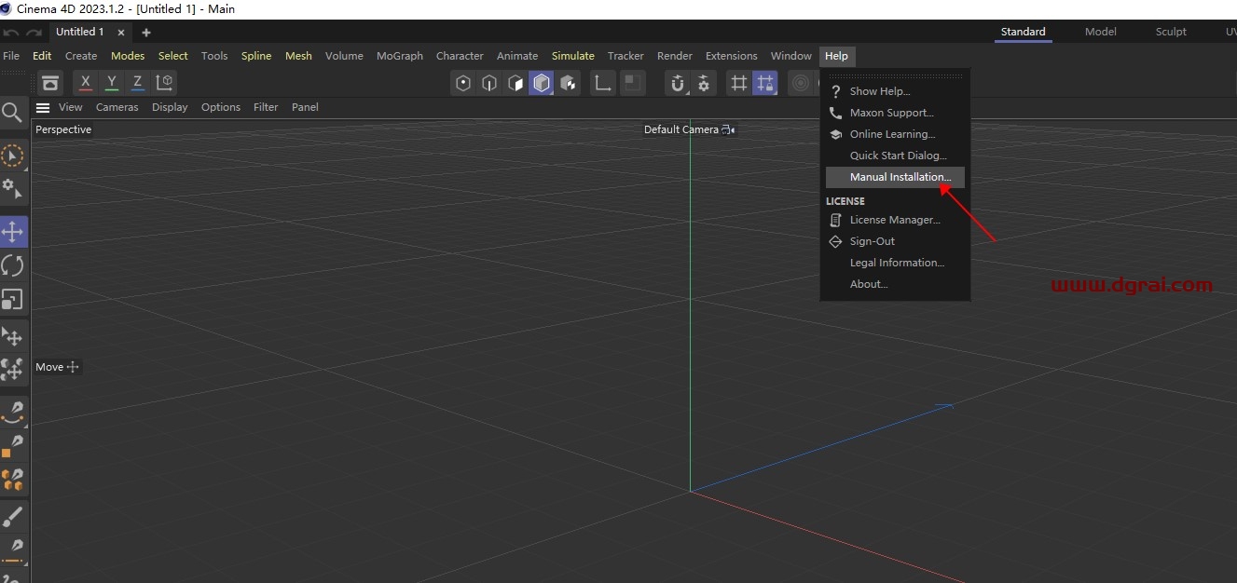This screenshot has height=583, width=1237.
Task: Activate the Rotate tool
Action: point(13,265)
